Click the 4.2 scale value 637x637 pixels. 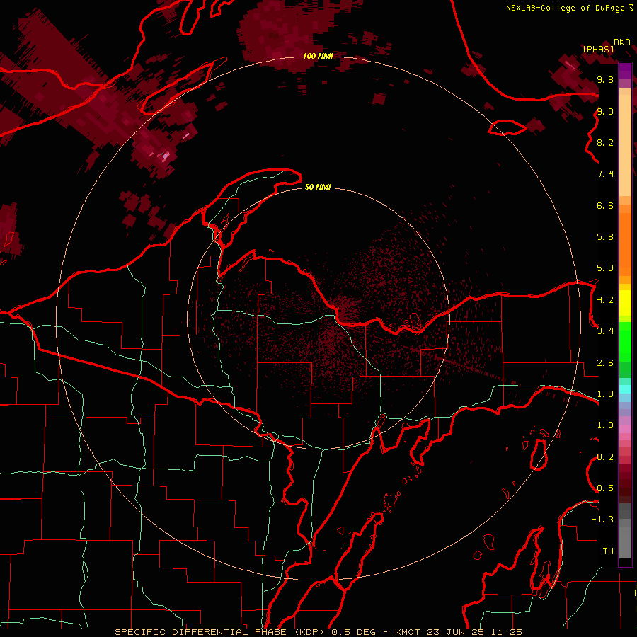pos(605,299)
